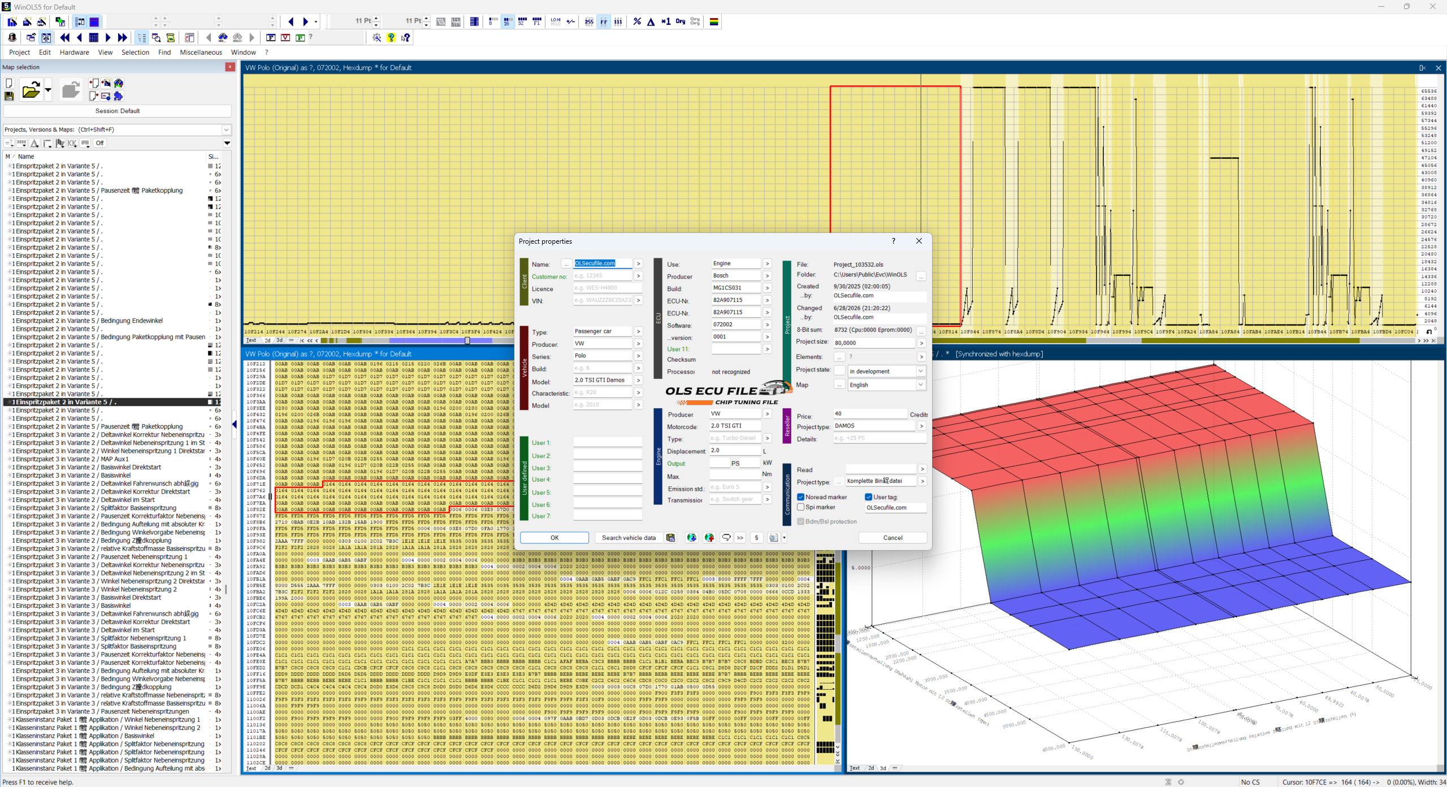Viewport: 1447px width, 787px height.
Task: Click the Price input field
Action: coord(869,413)
